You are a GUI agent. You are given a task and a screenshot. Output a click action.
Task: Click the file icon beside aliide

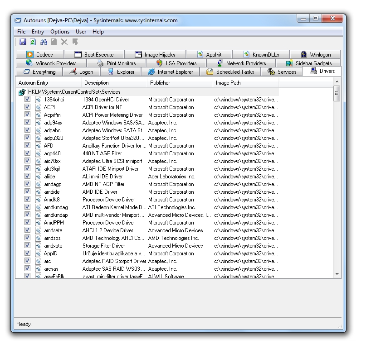(38, 177)
